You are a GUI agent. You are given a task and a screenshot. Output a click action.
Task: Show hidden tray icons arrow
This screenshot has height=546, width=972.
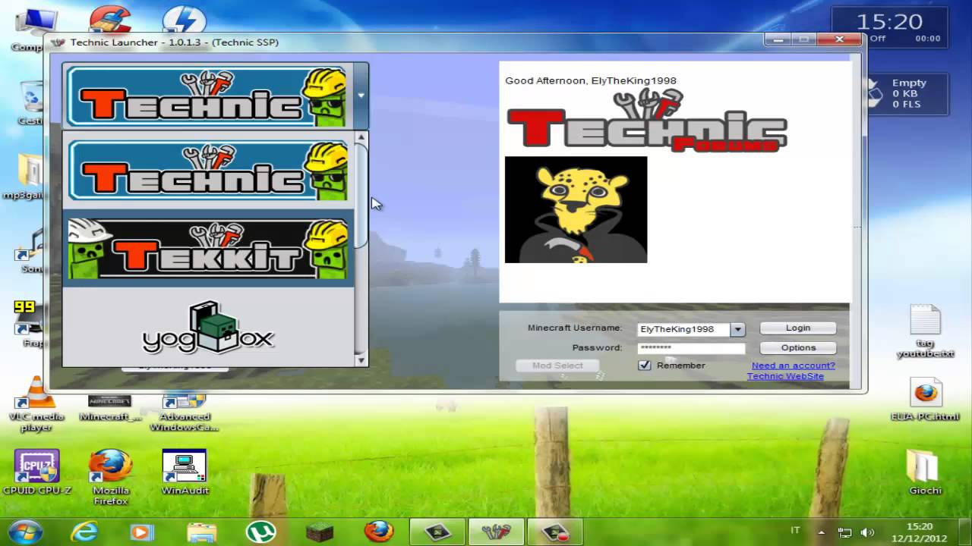pos(822,532)
